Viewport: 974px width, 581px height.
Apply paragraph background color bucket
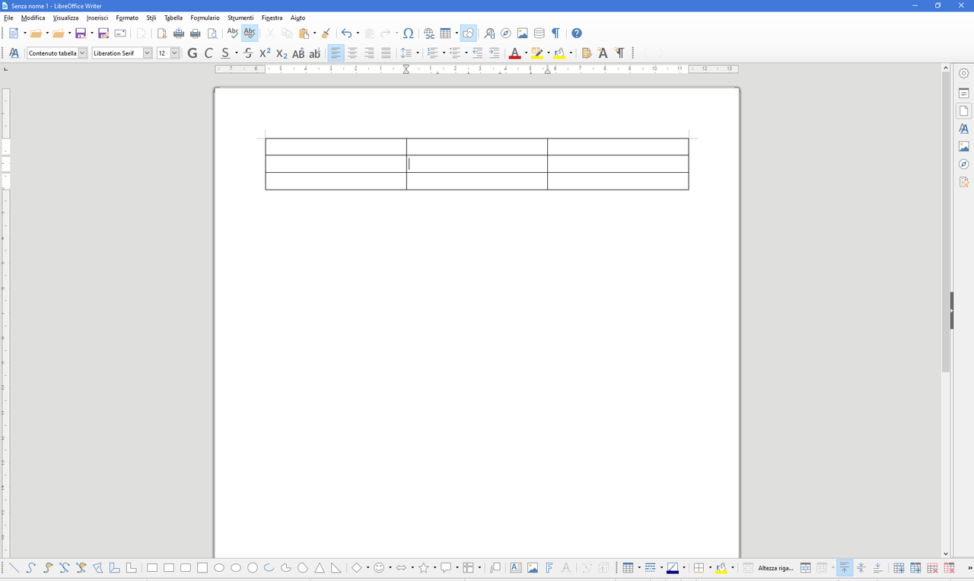click(560, 53)
